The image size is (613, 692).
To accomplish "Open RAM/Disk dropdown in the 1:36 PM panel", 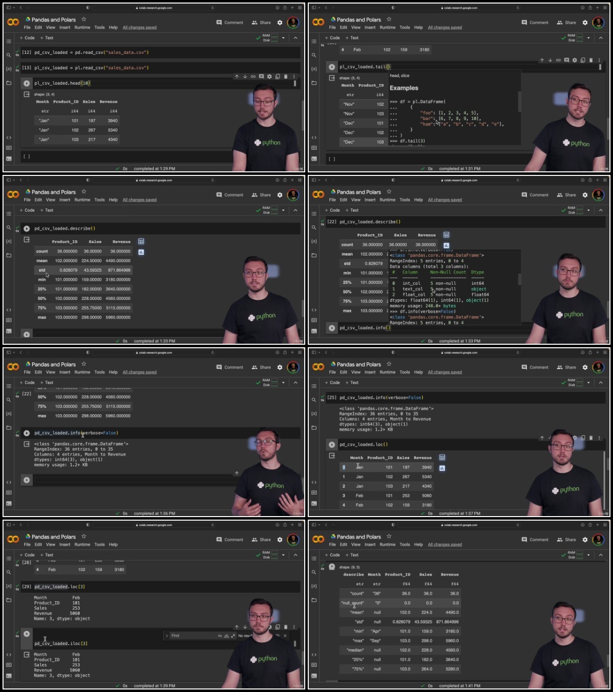I will (283, 383).
